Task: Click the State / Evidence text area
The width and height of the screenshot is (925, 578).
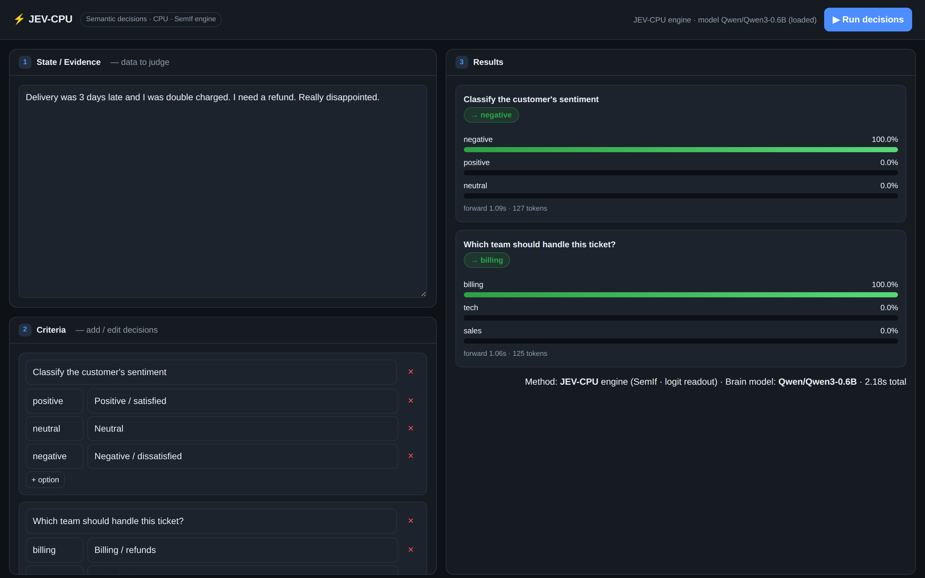Action: (223, 191)
